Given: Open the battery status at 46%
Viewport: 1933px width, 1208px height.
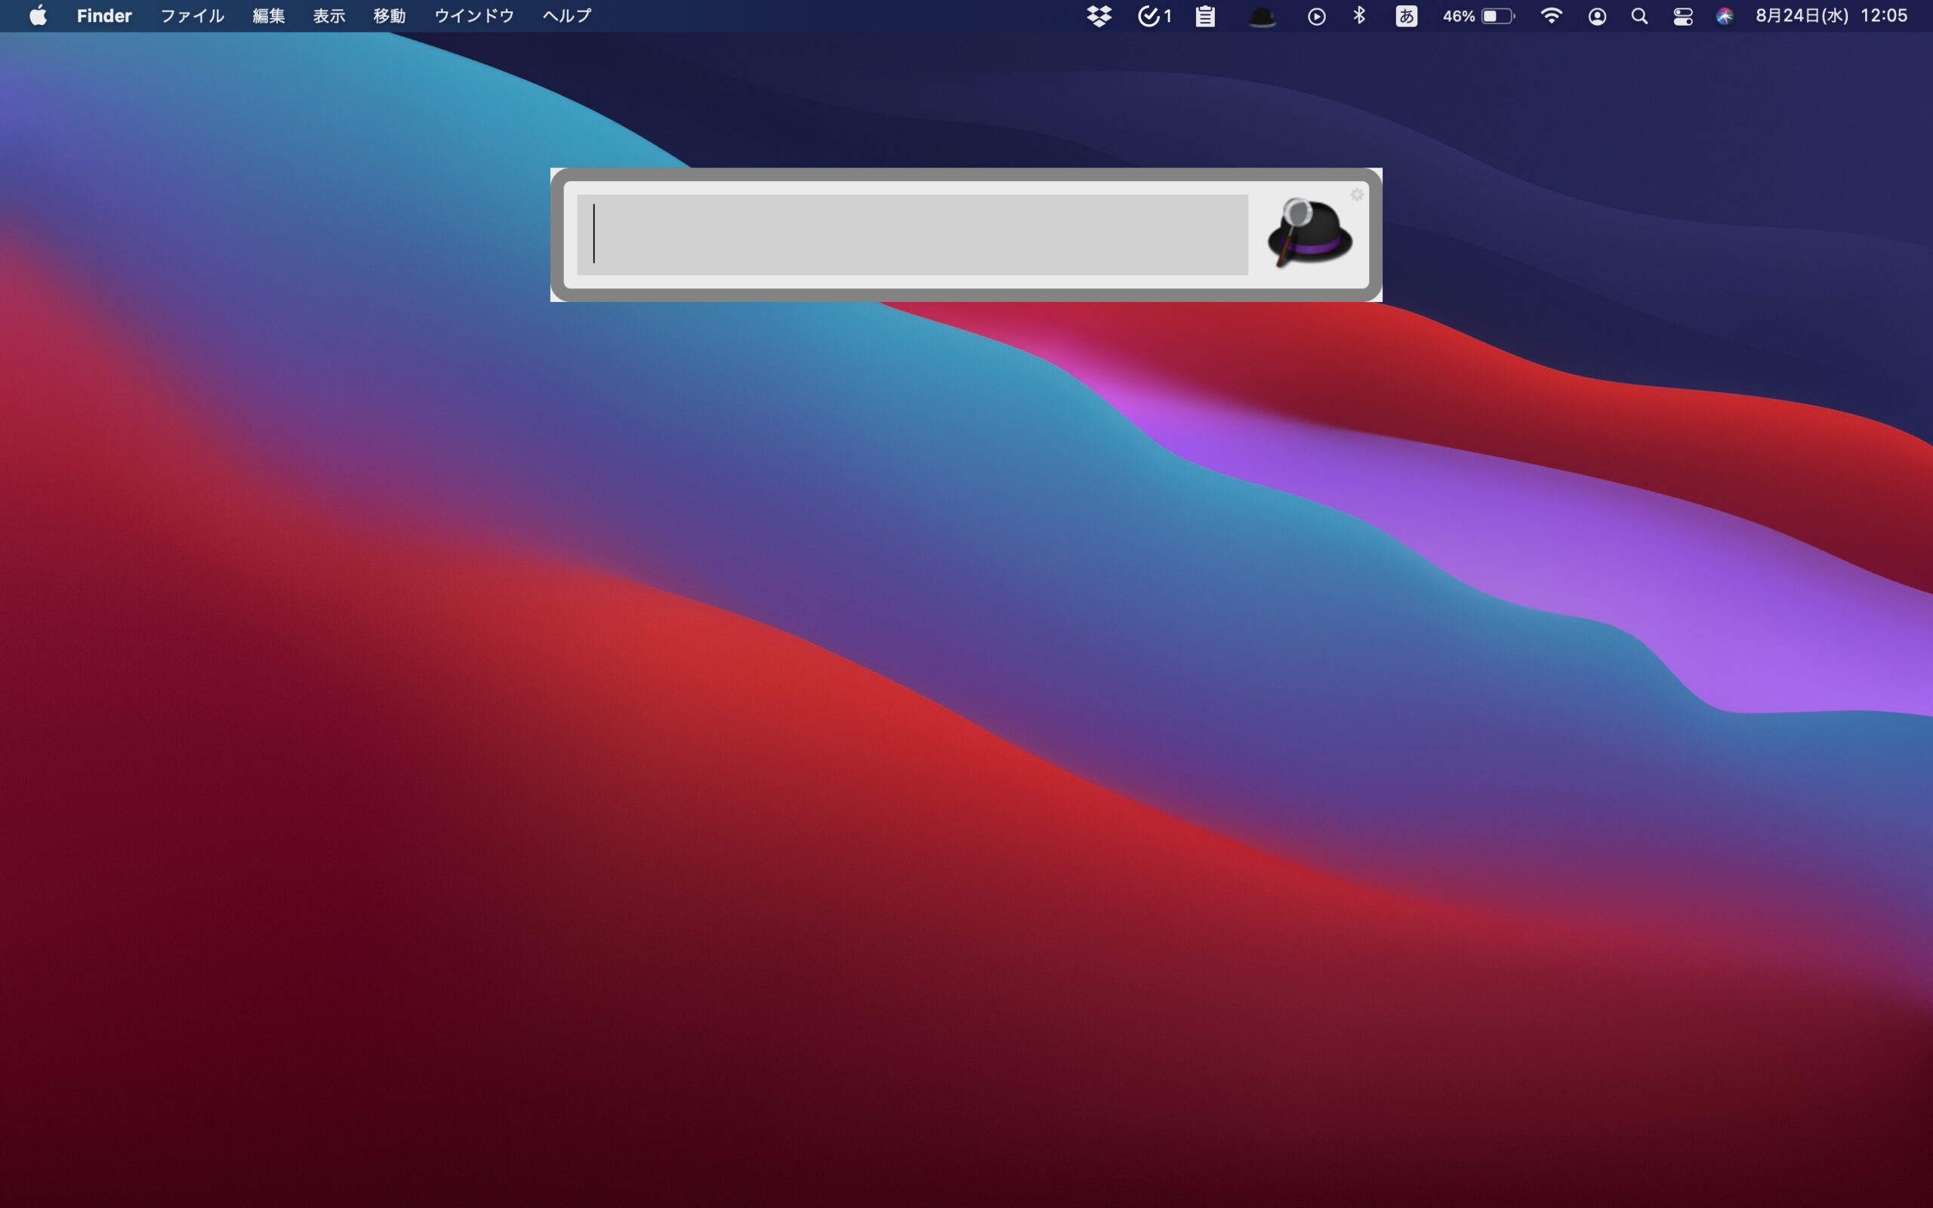Looking at the screenshot, I should [x=1478, y=16].
